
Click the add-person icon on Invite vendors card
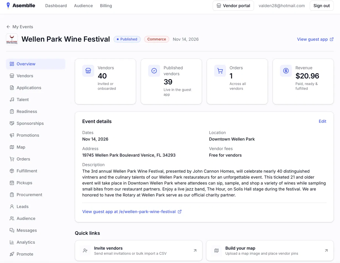click(85, 251)
